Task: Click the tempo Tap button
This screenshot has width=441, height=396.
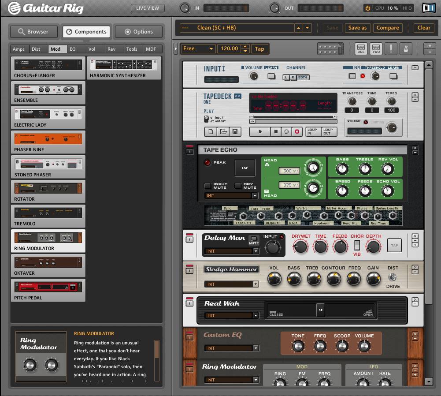Action: (259, 49)
